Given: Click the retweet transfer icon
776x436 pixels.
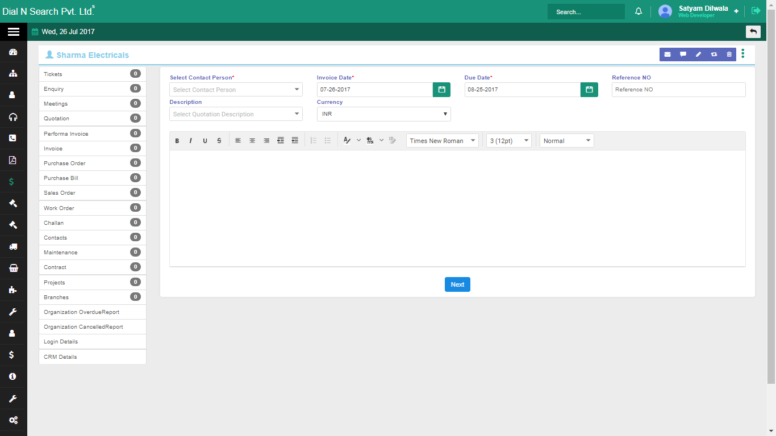Looking at the screenshot, I should point(714,54).
